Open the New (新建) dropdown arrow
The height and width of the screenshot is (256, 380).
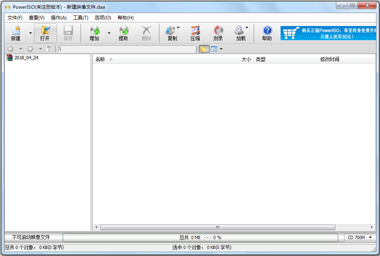(x=30, y=33)
